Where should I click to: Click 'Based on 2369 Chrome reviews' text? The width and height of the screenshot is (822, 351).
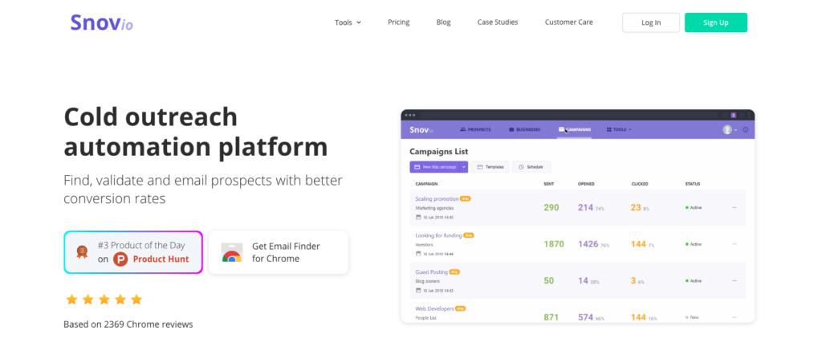point(128,324)
